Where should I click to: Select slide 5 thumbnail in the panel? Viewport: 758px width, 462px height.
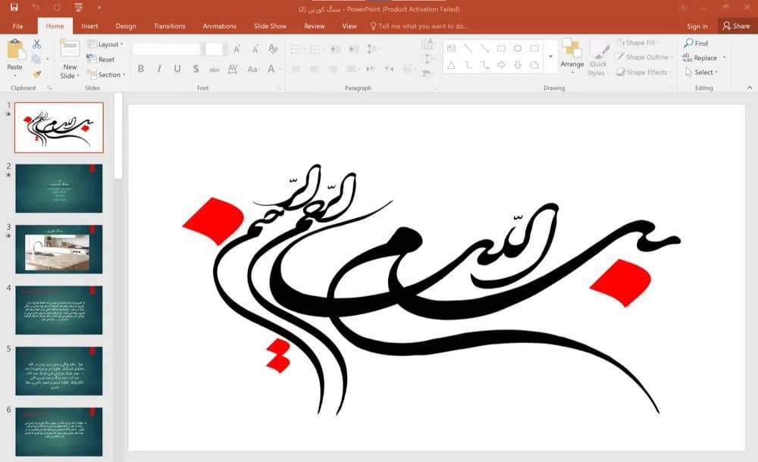(59, 371)
